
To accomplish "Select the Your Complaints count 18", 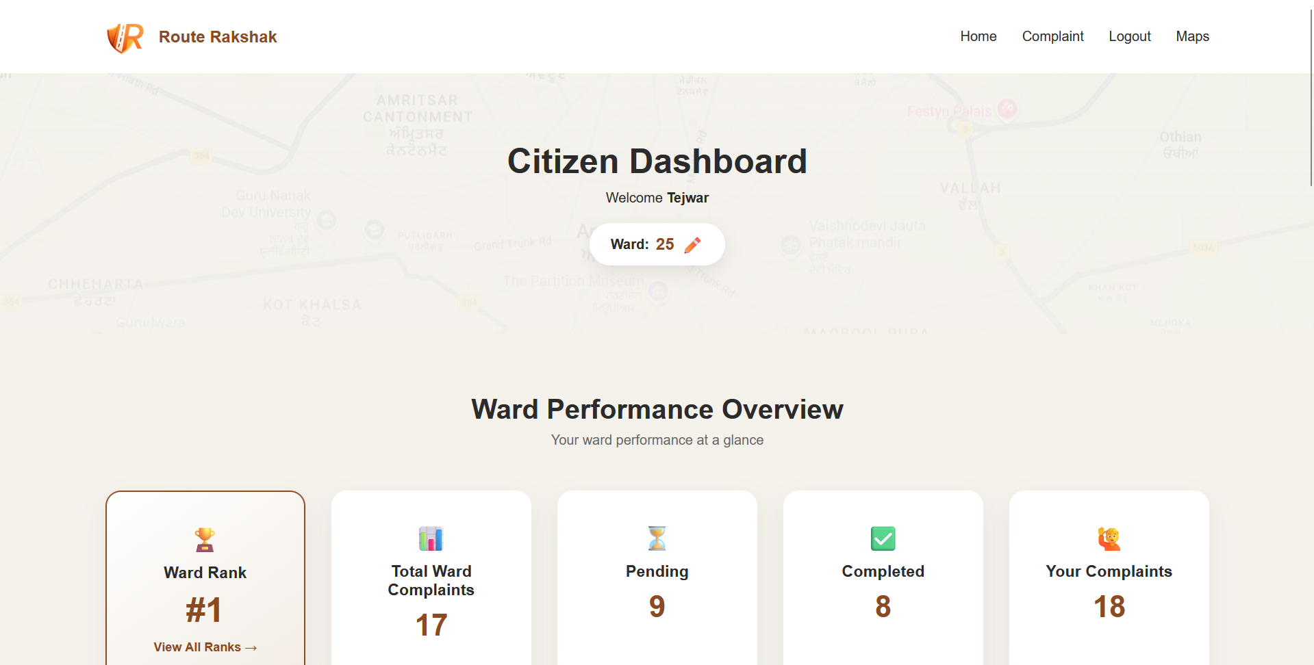I will pyautogui.click(x=1109, y=606).
